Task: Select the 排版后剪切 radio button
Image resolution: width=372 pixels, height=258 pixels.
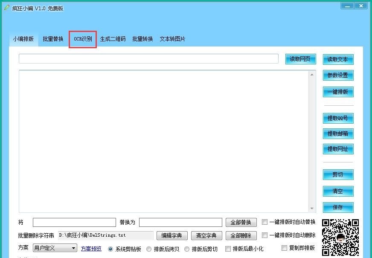Action: tap(187, 249)
